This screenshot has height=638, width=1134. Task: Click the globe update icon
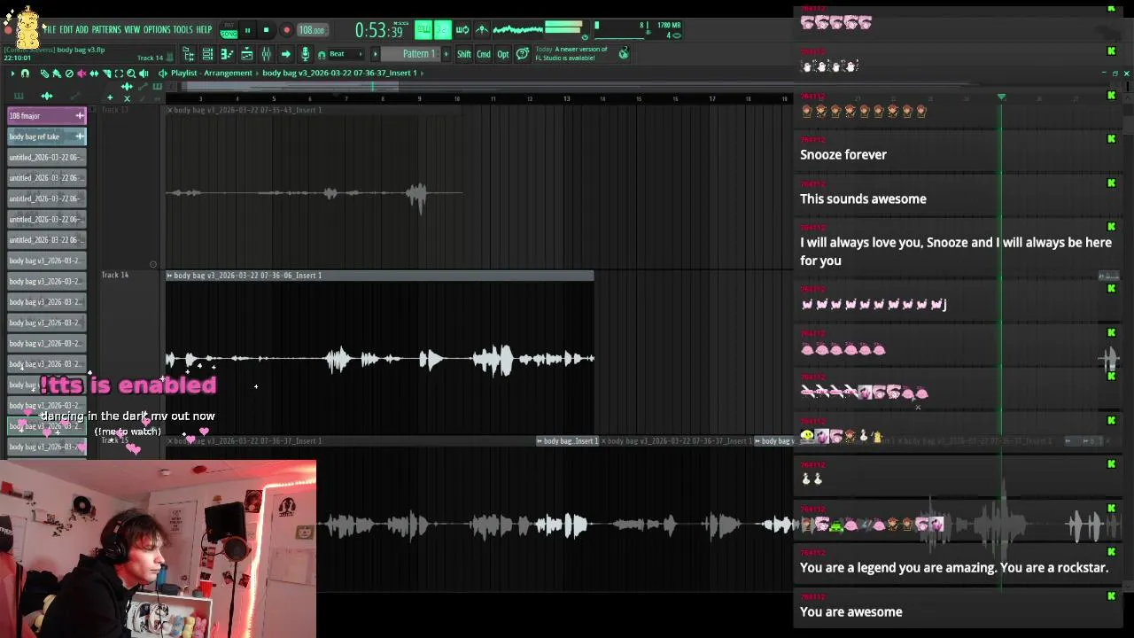pyautogui.click(x=624, y=53)
